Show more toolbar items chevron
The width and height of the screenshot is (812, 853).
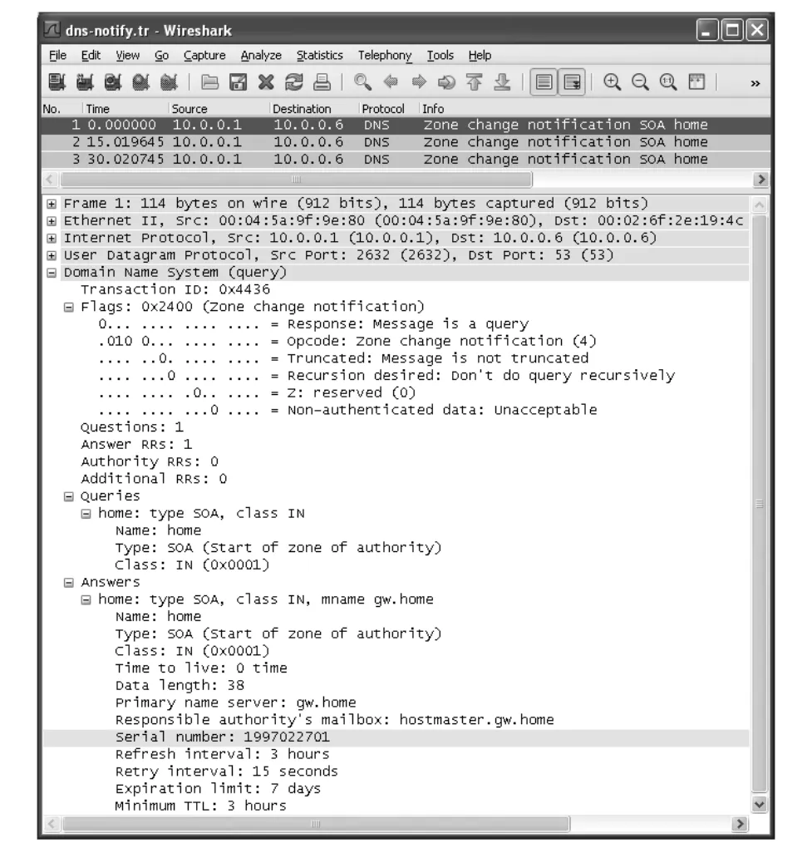755,83
